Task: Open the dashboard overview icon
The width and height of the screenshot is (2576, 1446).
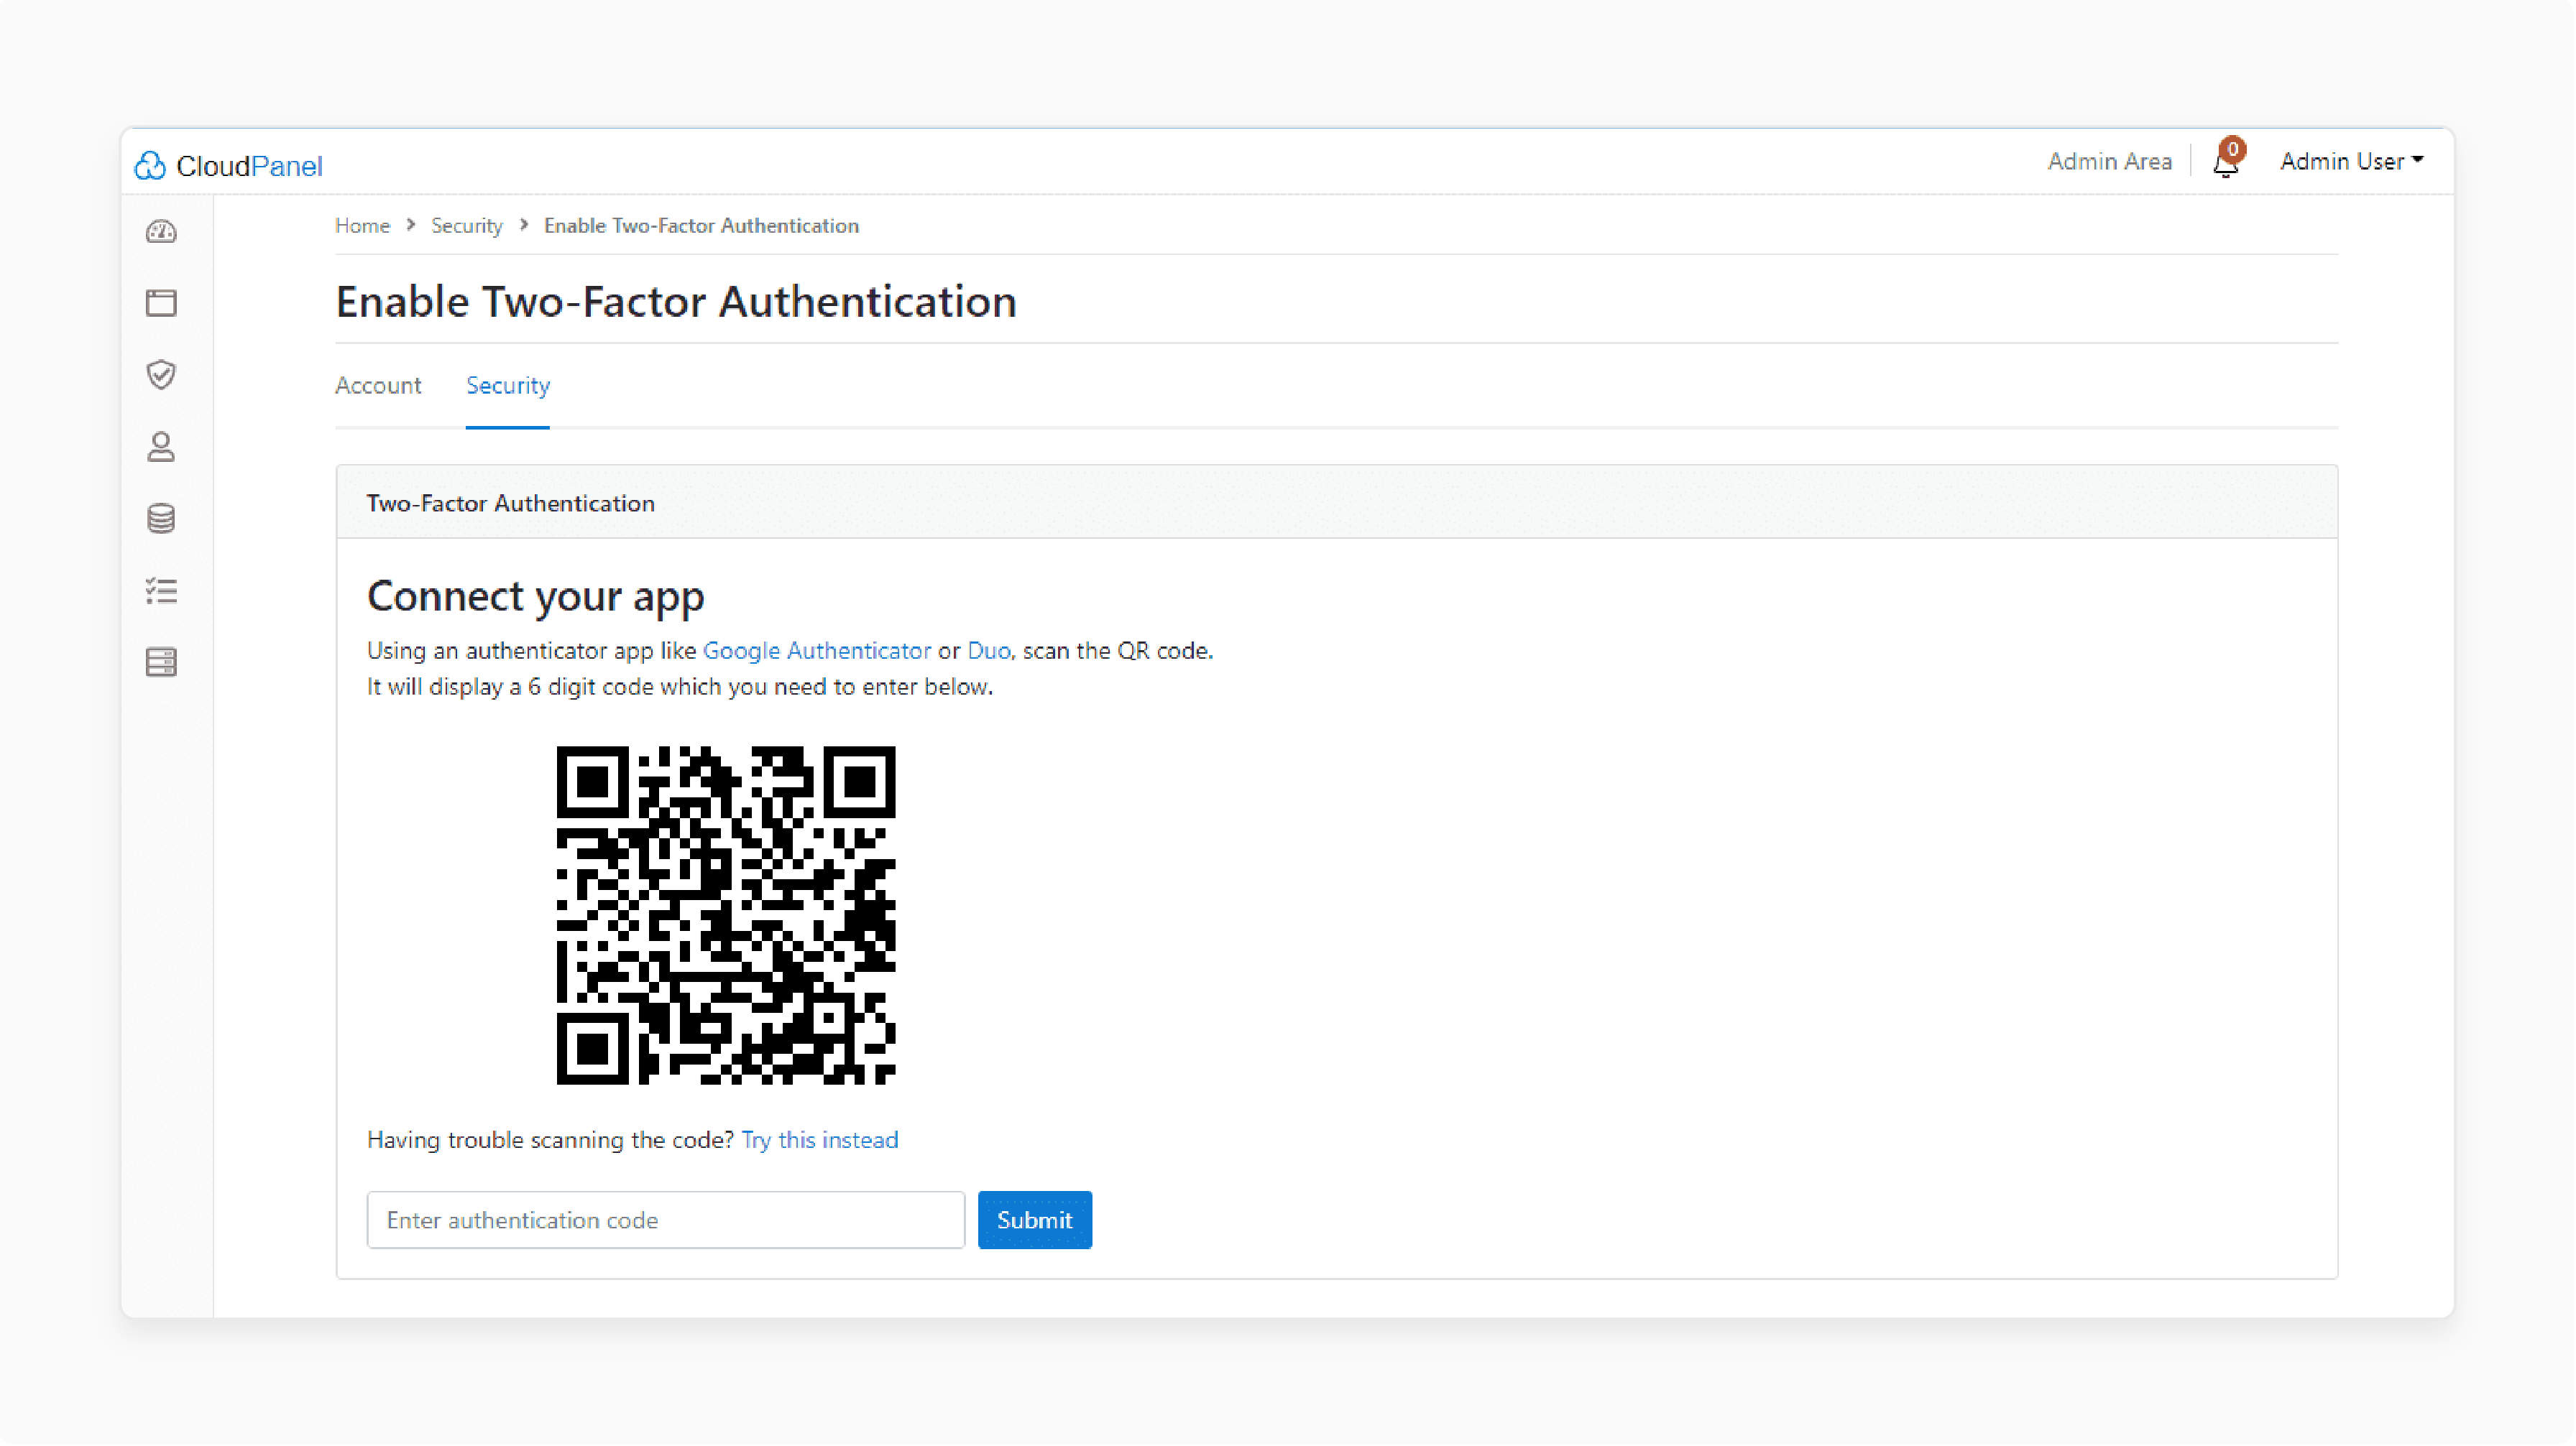Action: pos(161,231)
